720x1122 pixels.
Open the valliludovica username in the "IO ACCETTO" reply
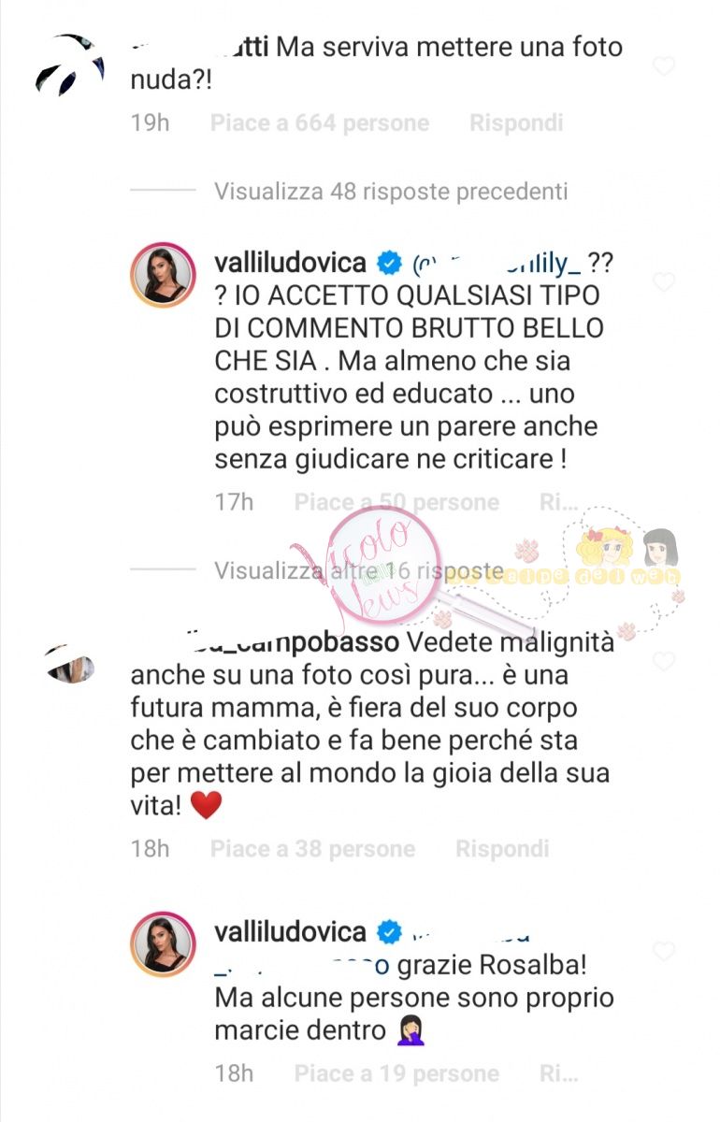click(x=290, y=263)
